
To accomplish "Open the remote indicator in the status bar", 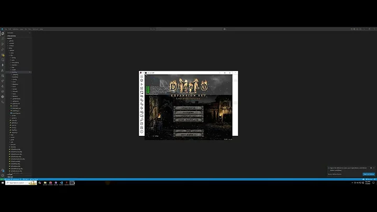I will click(2, 179).
